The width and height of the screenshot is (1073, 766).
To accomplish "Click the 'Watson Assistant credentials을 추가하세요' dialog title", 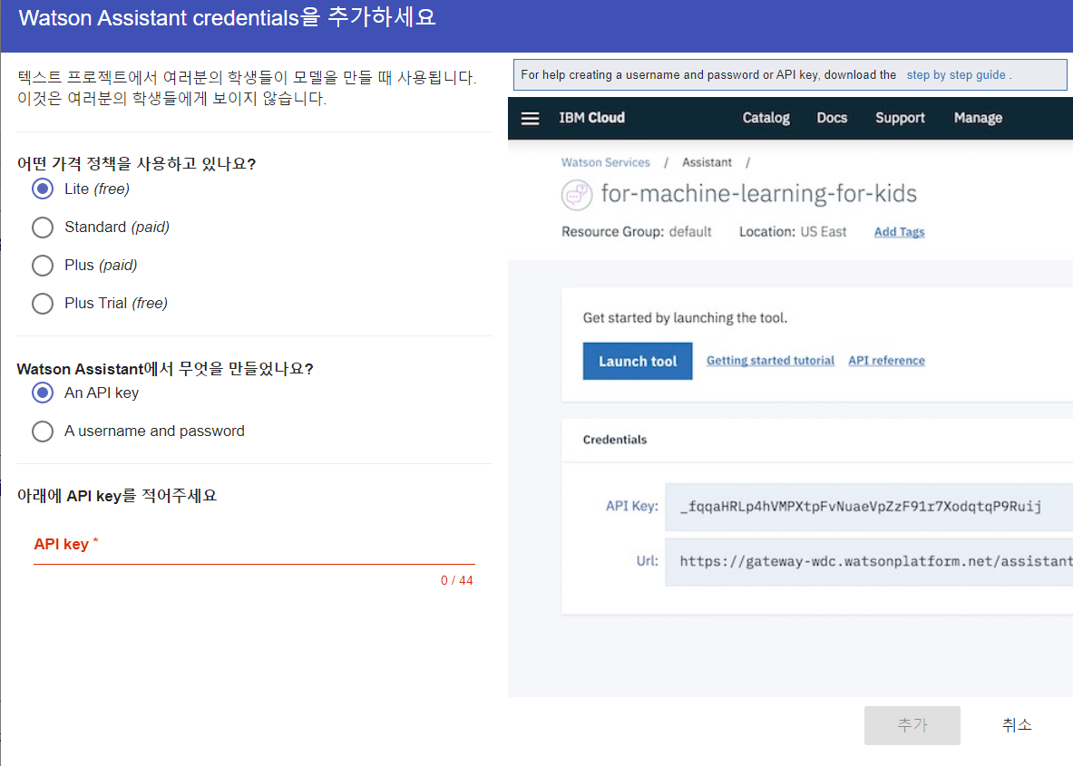I will 227,17.
